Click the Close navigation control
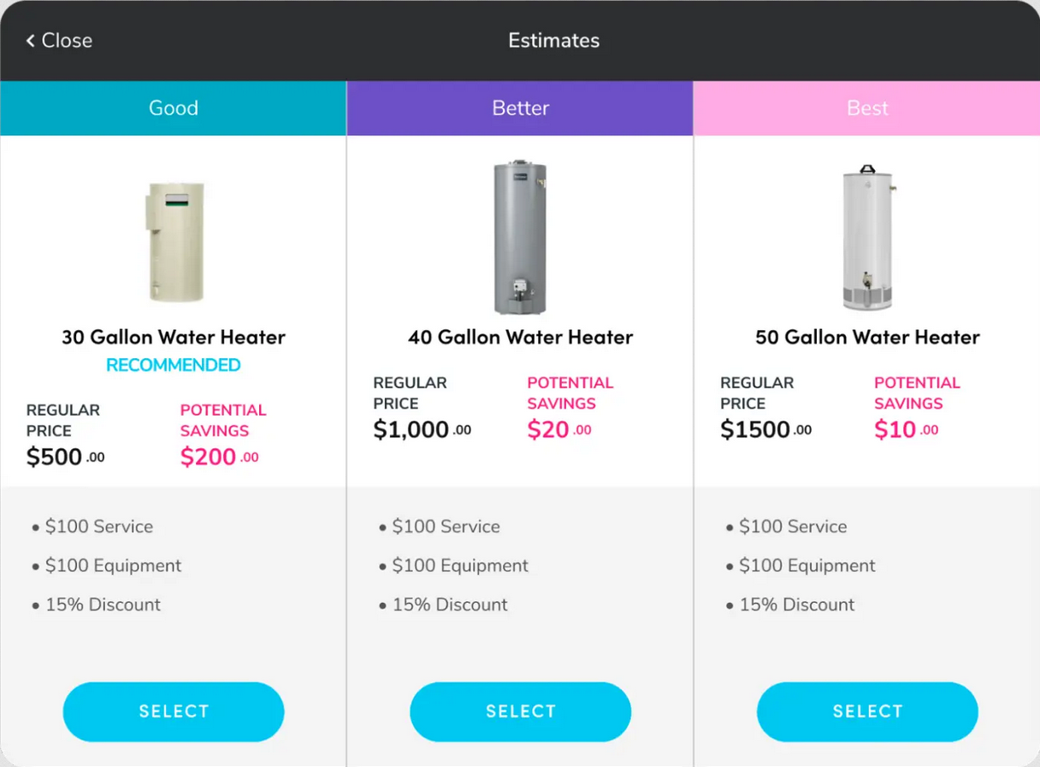The width and height of the screenshot is (1040, 767). point(59,40)
